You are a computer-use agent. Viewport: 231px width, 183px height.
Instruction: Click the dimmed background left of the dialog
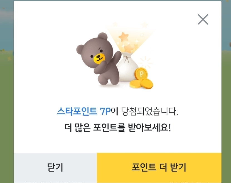click(x=7, y=92)
